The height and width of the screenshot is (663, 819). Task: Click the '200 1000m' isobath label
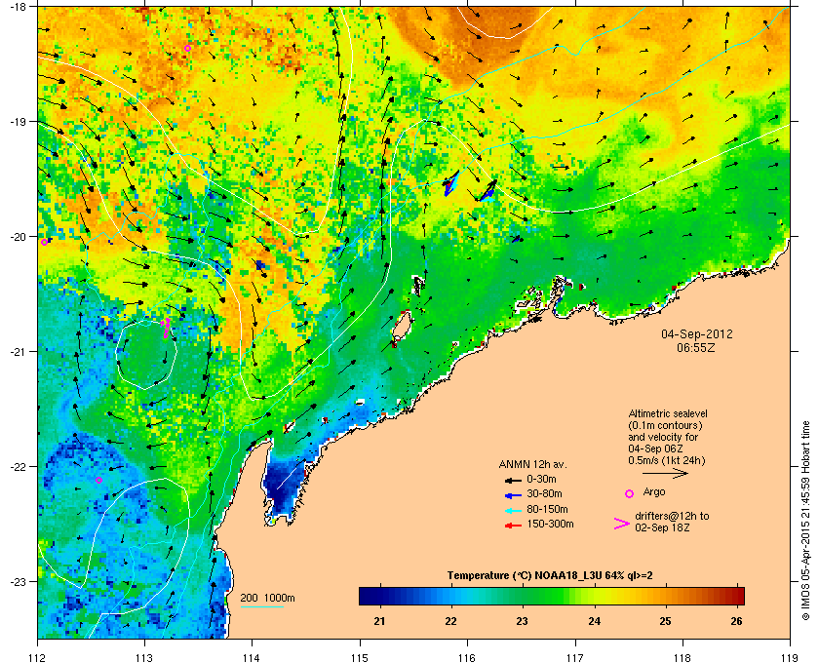[267, 599]
